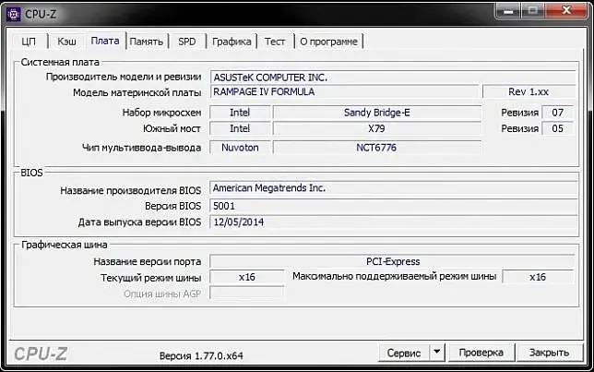The width and height of the screenshot is (594, 372).
Task: Click the empty Опция шины AGP field
Action: (x=247, y=294)
